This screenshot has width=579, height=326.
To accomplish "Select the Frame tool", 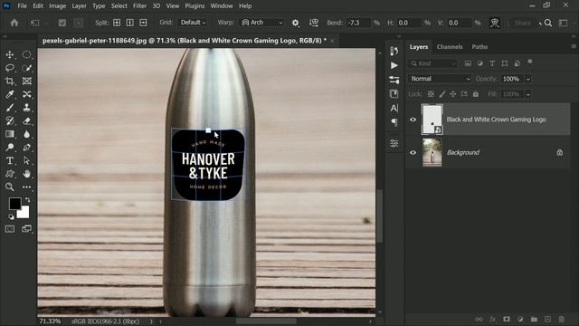I will 26,81.
